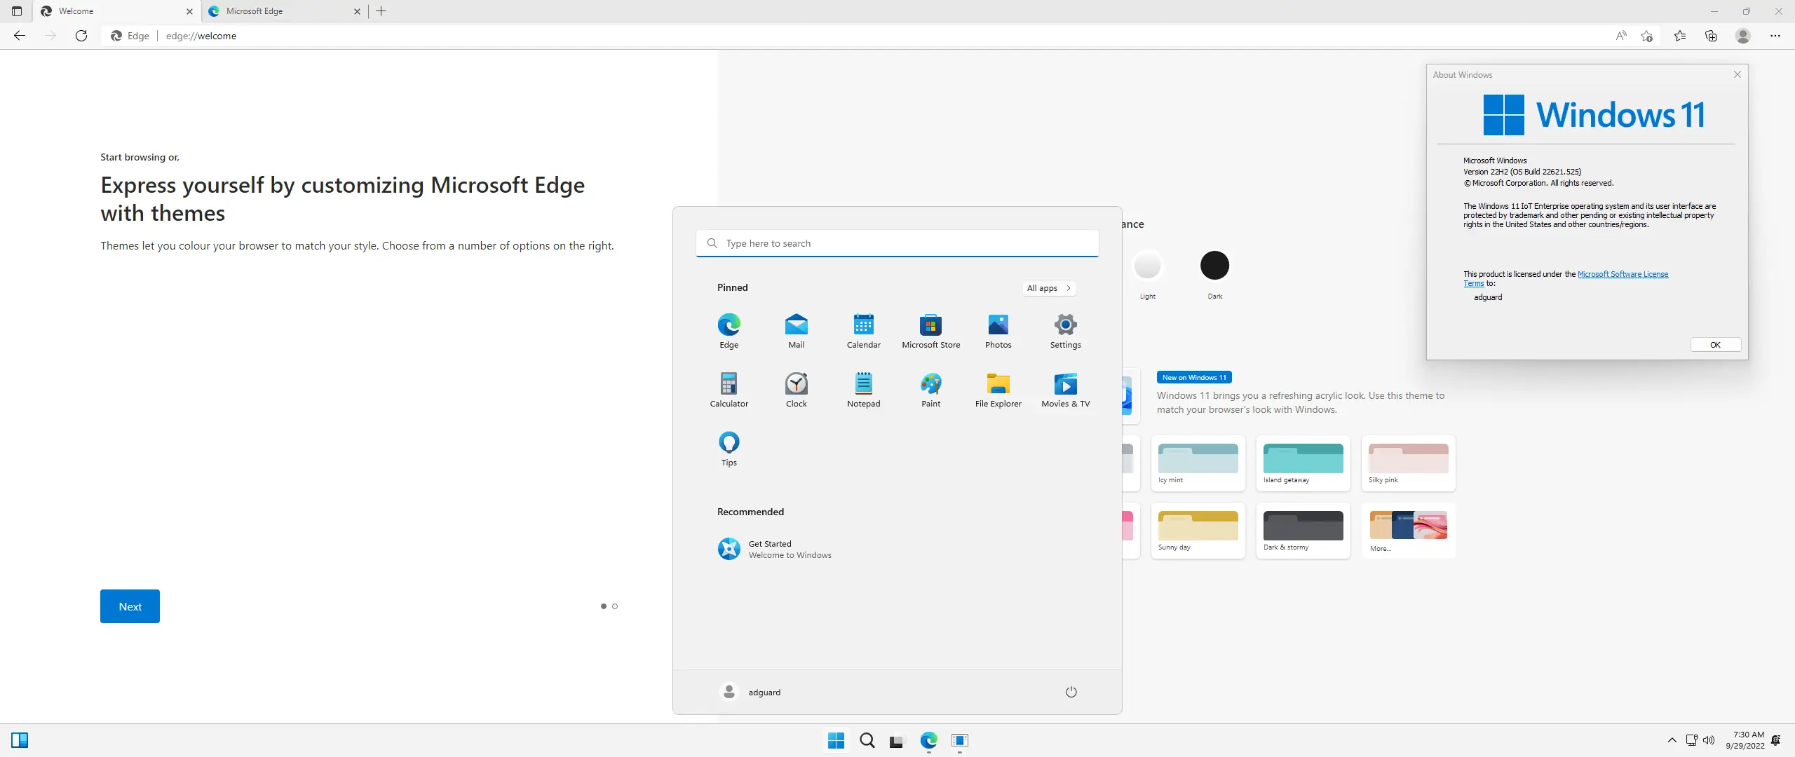Select the Dark appearance option
The height and width of the screenshot is (757, 1795).
click(1215, 264)
